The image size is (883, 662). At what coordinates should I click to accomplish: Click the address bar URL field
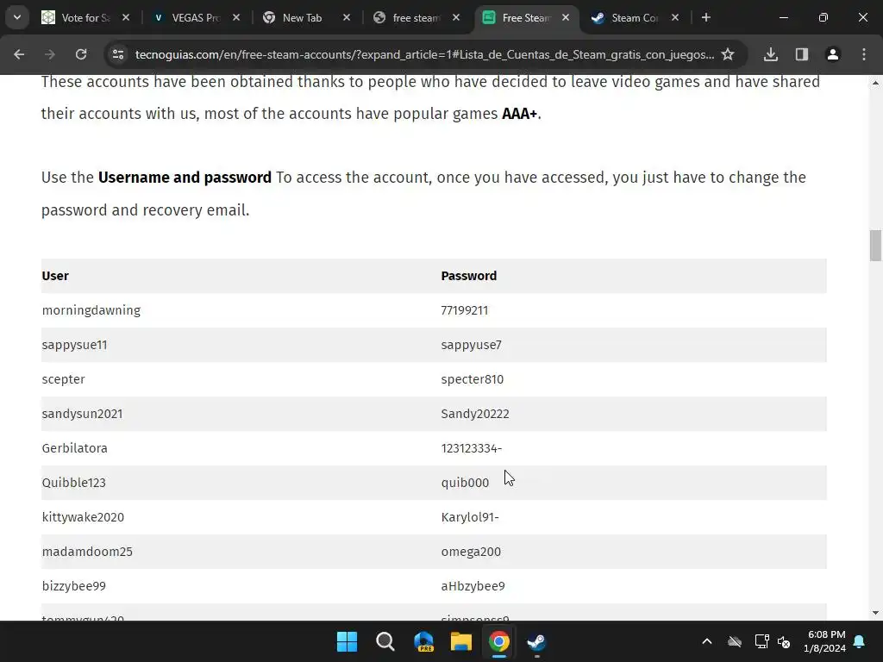[424, 54]
